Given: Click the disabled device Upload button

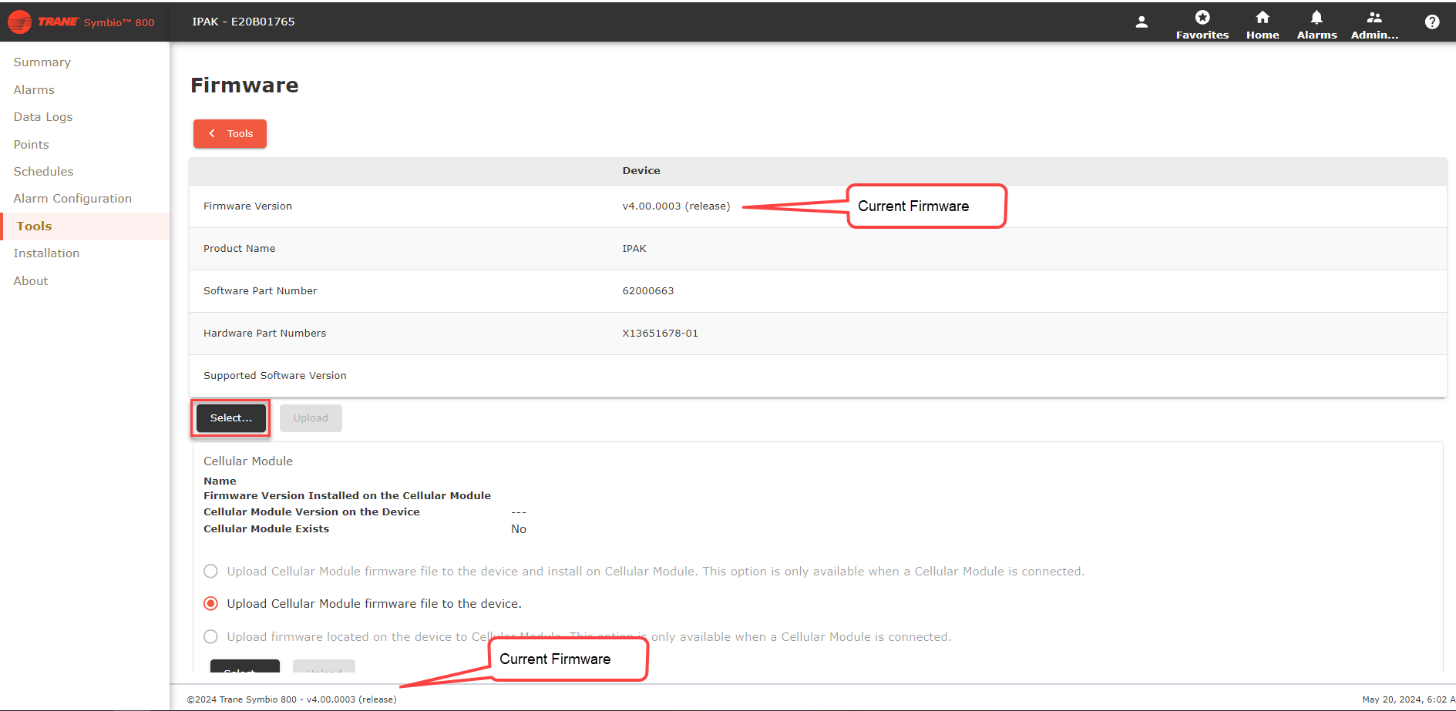Looking at the screenshot, I should click(311, 418).
